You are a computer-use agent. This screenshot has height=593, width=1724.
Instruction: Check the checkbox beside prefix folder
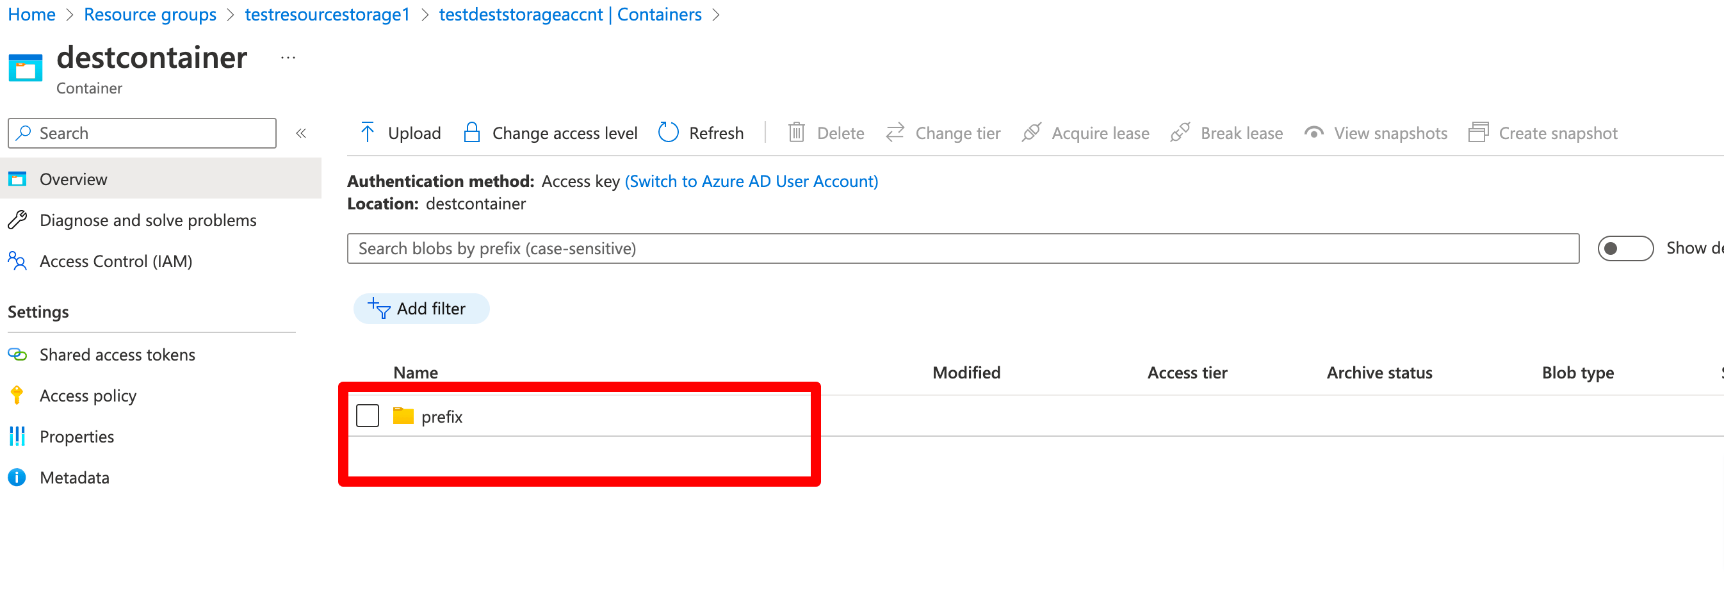[368, 416]
